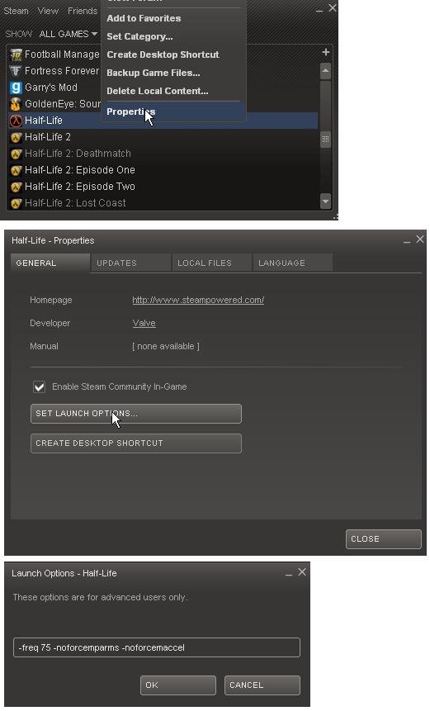Click the plus icon above game list

pos(325,52)
